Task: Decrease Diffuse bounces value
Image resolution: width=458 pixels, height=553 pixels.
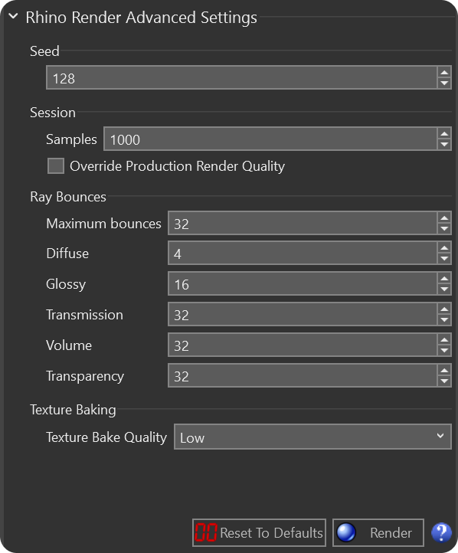Action: [444, 259]
